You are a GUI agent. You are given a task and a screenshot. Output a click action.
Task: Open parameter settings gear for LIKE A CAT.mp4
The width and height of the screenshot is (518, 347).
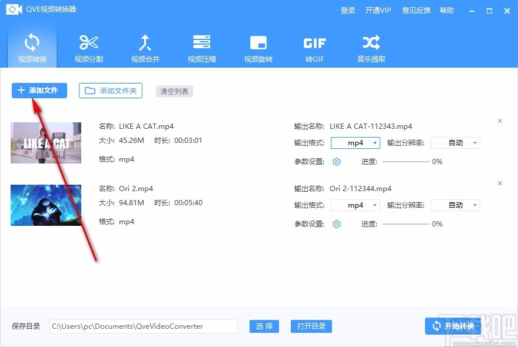pos(336,161)
